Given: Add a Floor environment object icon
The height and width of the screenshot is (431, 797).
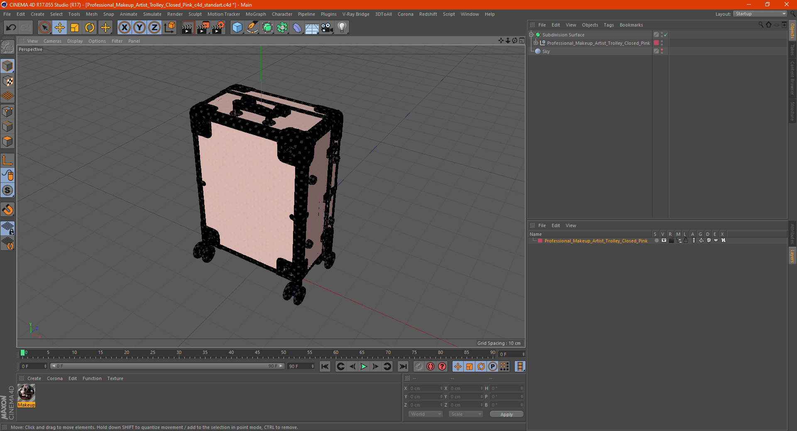Looking at the screenshot, I should coord(312,28).
